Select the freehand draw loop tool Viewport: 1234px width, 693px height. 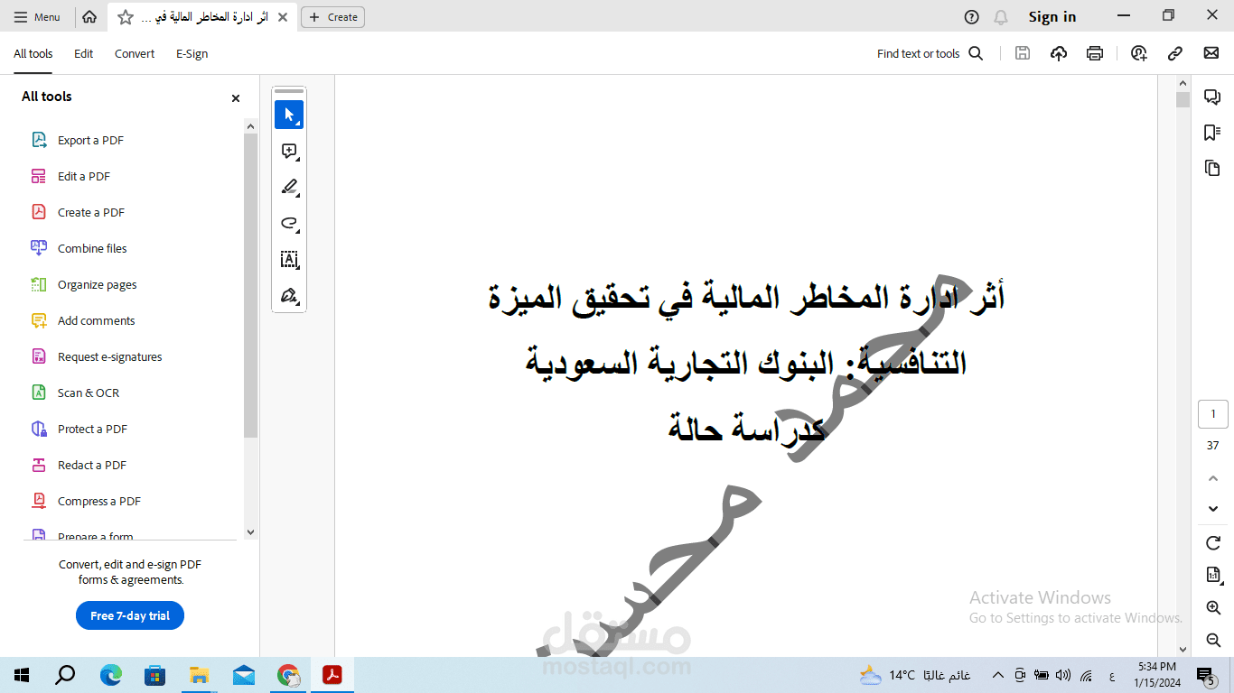289,223
